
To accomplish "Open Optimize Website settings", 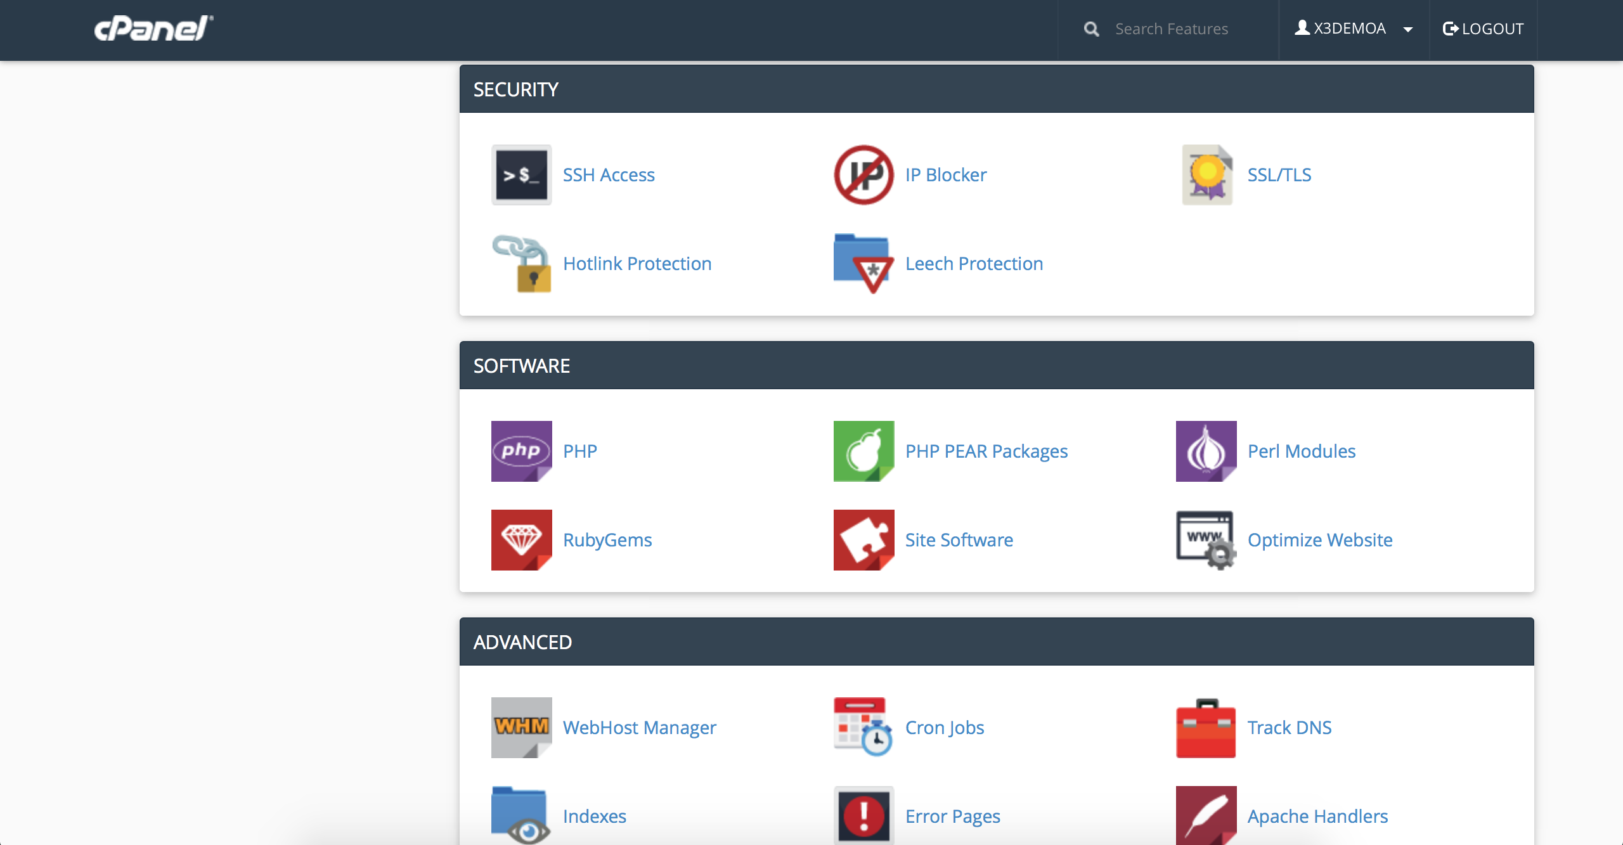I will (x=1318, y=539).
